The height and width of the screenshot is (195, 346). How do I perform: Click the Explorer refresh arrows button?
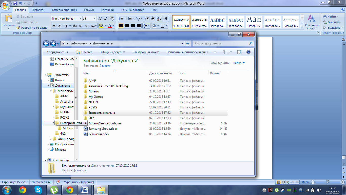tap(188, 43)
